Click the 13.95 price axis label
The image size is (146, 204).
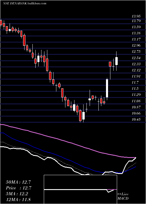[136, 16]
